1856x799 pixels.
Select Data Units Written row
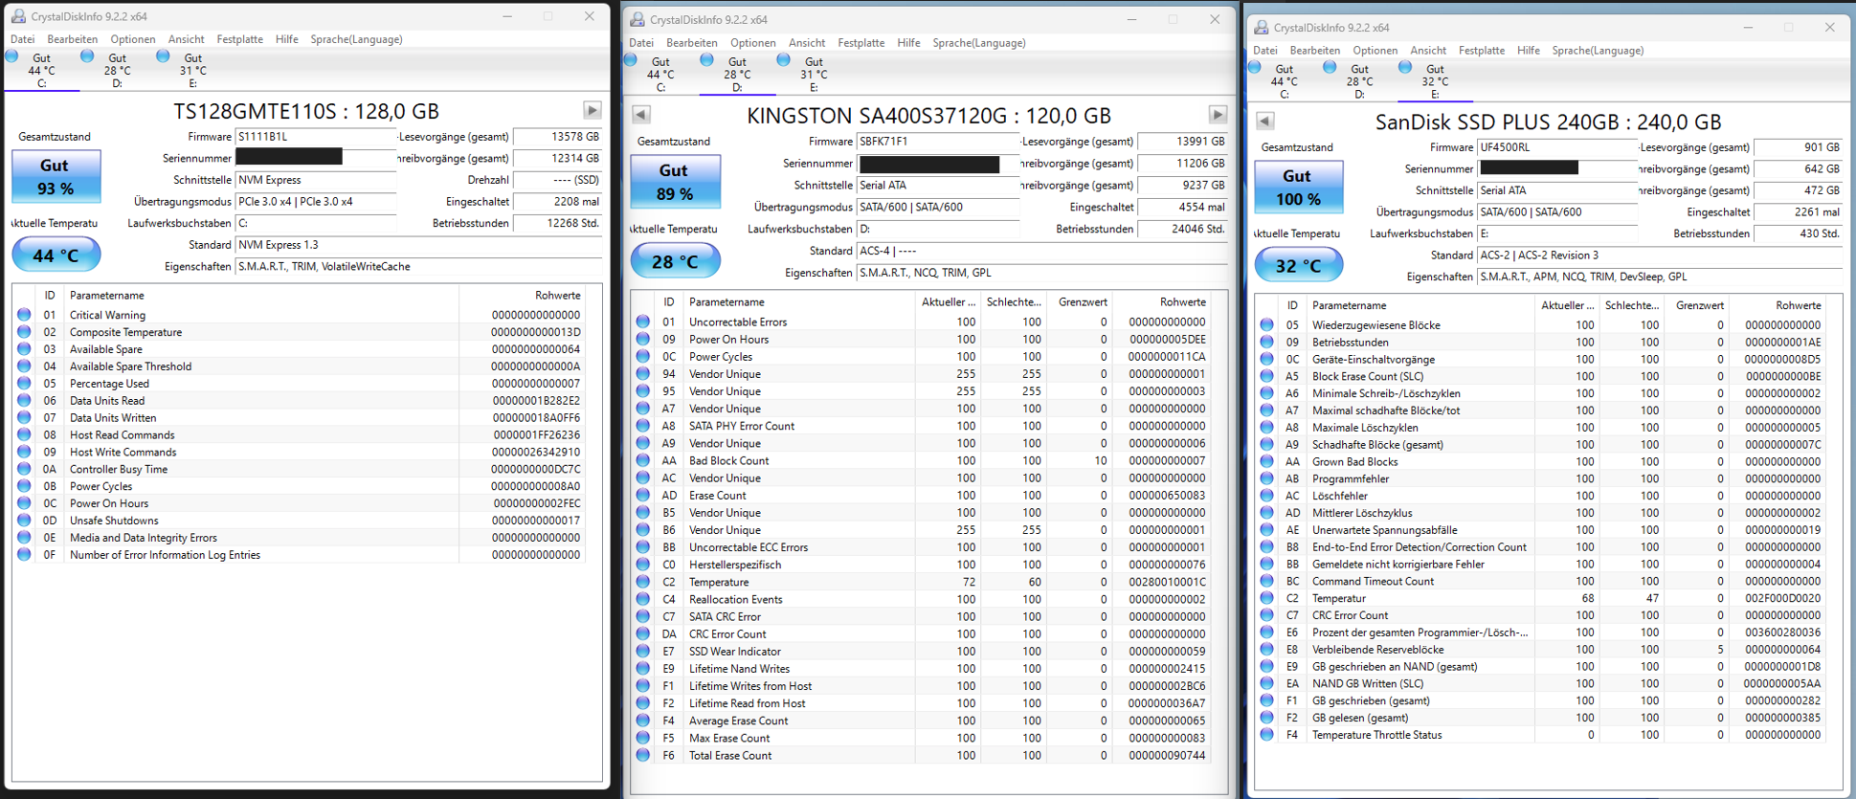(299, 418)
